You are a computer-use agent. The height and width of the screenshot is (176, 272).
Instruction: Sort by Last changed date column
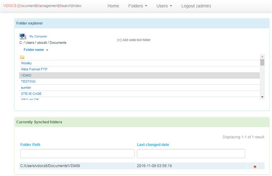click(x=153, y=145)
